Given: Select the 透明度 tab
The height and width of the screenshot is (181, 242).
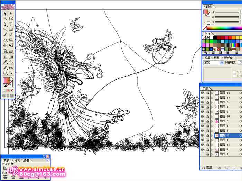Looking at the screenshot, I should point(227,58).
